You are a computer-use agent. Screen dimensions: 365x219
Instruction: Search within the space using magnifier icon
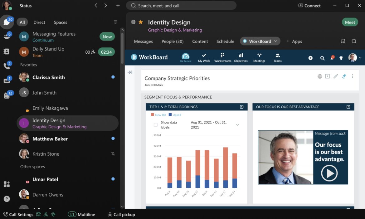(354, 41)
